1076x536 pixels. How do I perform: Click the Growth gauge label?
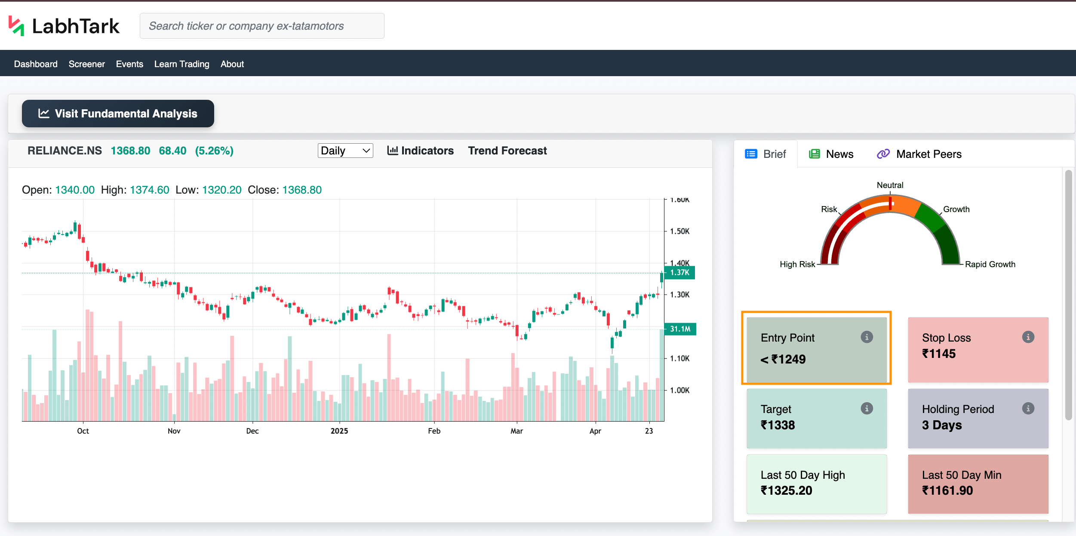tap(956, 209)
